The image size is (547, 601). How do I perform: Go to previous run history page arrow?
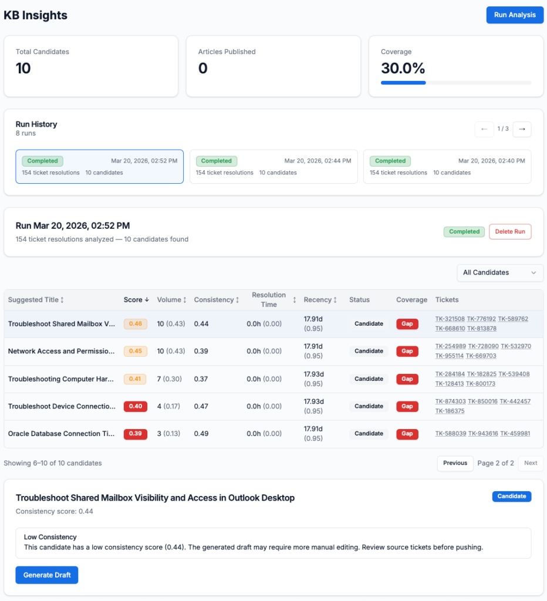pyautogui.click(x=484, y=129)
